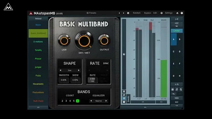Screen dimensions: 212x119
Task: Select Movements device
Action: pyautogui.click(x=38, y=84)
